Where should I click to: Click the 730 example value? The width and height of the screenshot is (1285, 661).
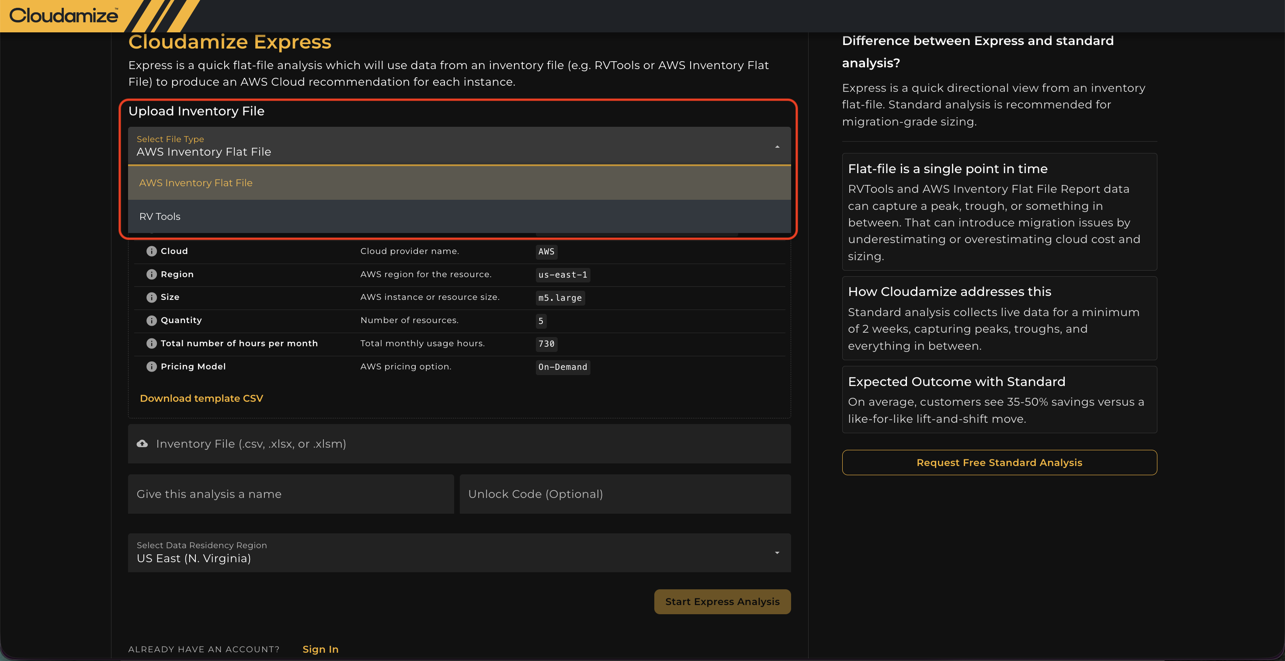(546, 344)
